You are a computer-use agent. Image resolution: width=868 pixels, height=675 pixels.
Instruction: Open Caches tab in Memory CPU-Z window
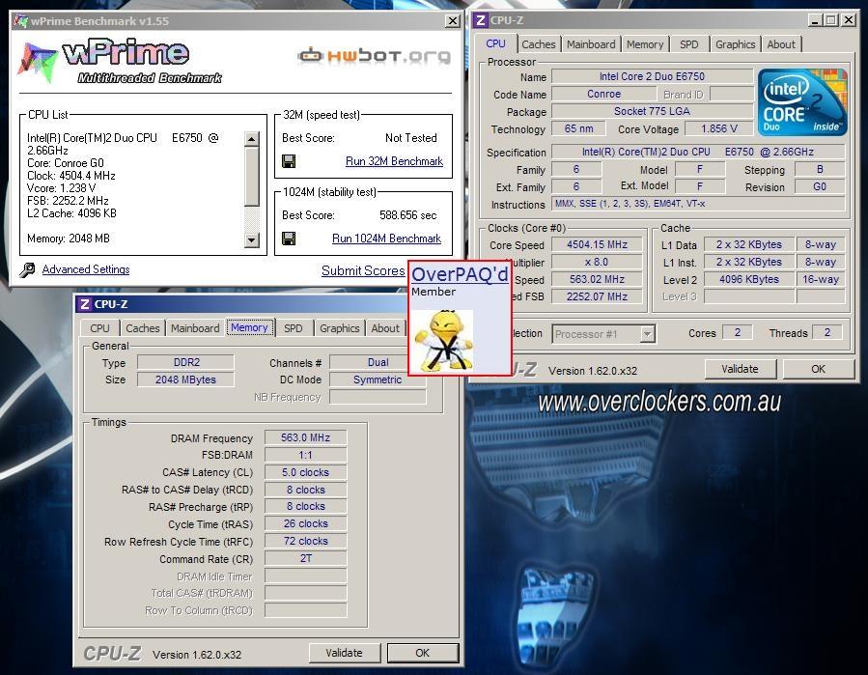[142, 328]
